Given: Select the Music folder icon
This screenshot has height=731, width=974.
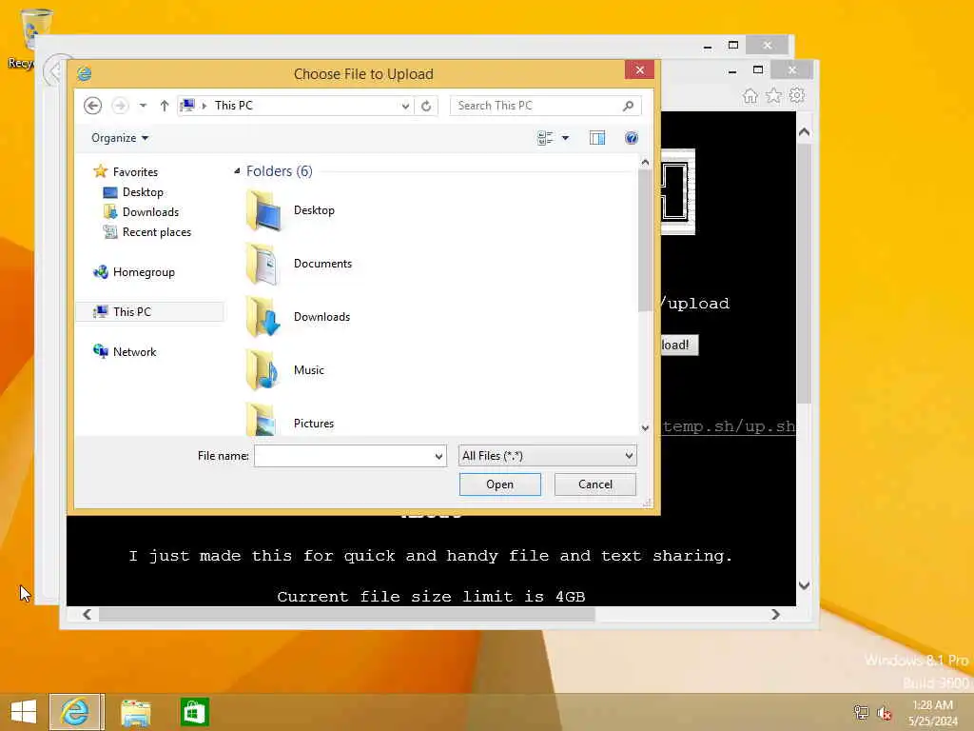Looking at the screenshot, I should tap(263, 370).
